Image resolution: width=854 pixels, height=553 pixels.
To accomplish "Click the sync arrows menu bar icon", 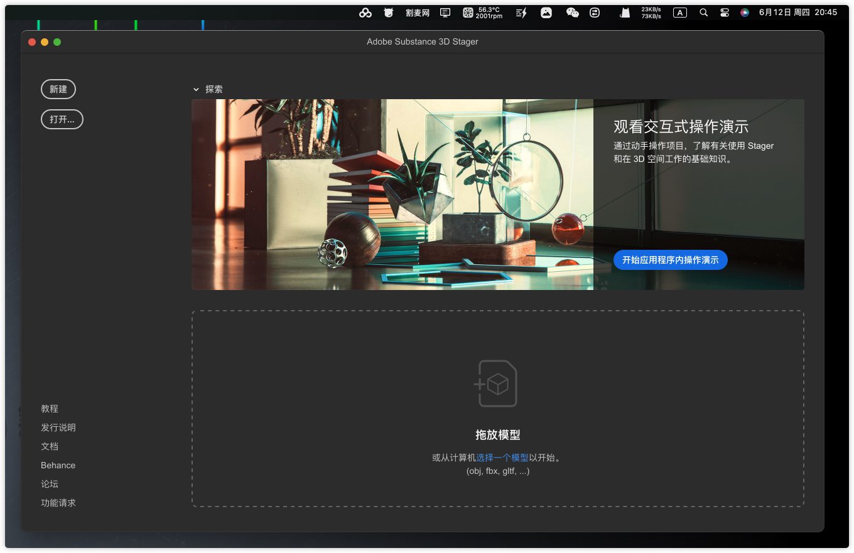I will (x=595, y=13).
